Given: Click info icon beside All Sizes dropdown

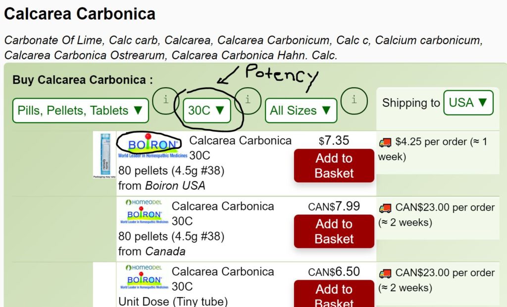Looking at the screenshot, I should tap(354, 100).
